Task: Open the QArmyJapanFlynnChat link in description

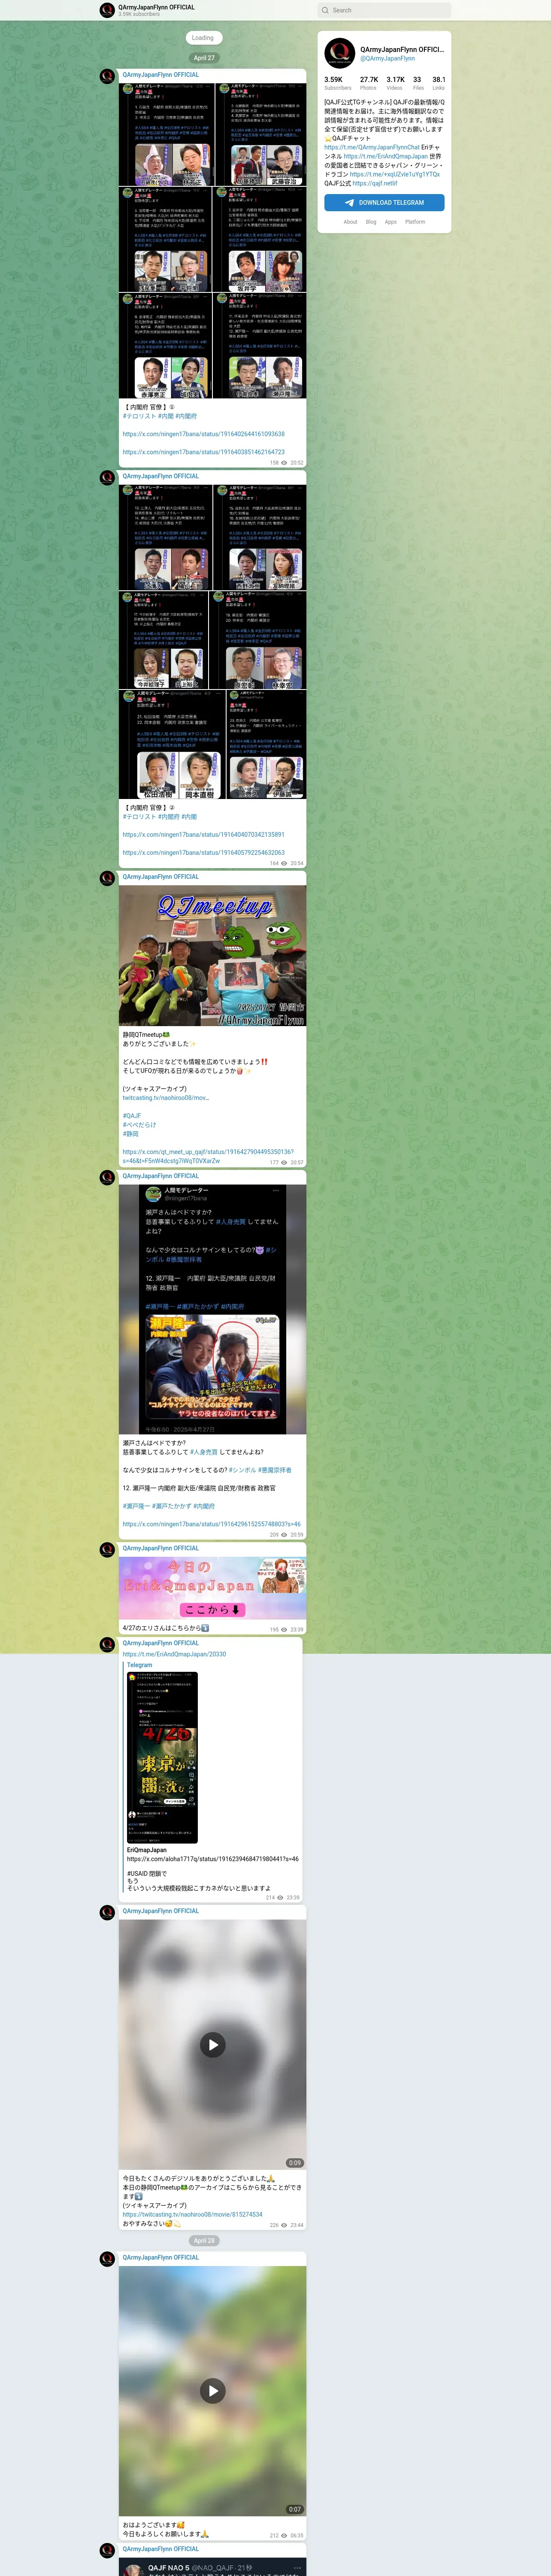Action: pyautogui.click(x=372, y=147)
